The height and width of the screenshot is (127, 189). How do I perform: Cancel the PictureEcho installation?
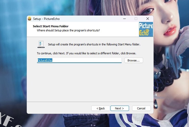(x=141, y=108)
